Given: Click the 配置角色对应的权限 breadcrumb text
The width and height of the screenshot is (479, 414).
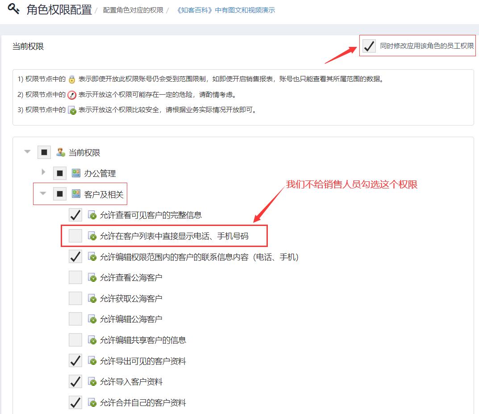Looking at the screenshot, I should click(133, 10).
